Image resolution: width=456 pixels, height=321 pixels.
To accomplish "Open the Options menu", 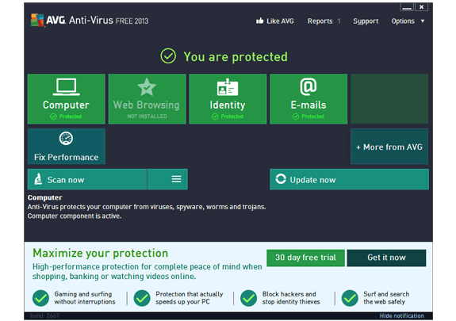I will 403,21.
